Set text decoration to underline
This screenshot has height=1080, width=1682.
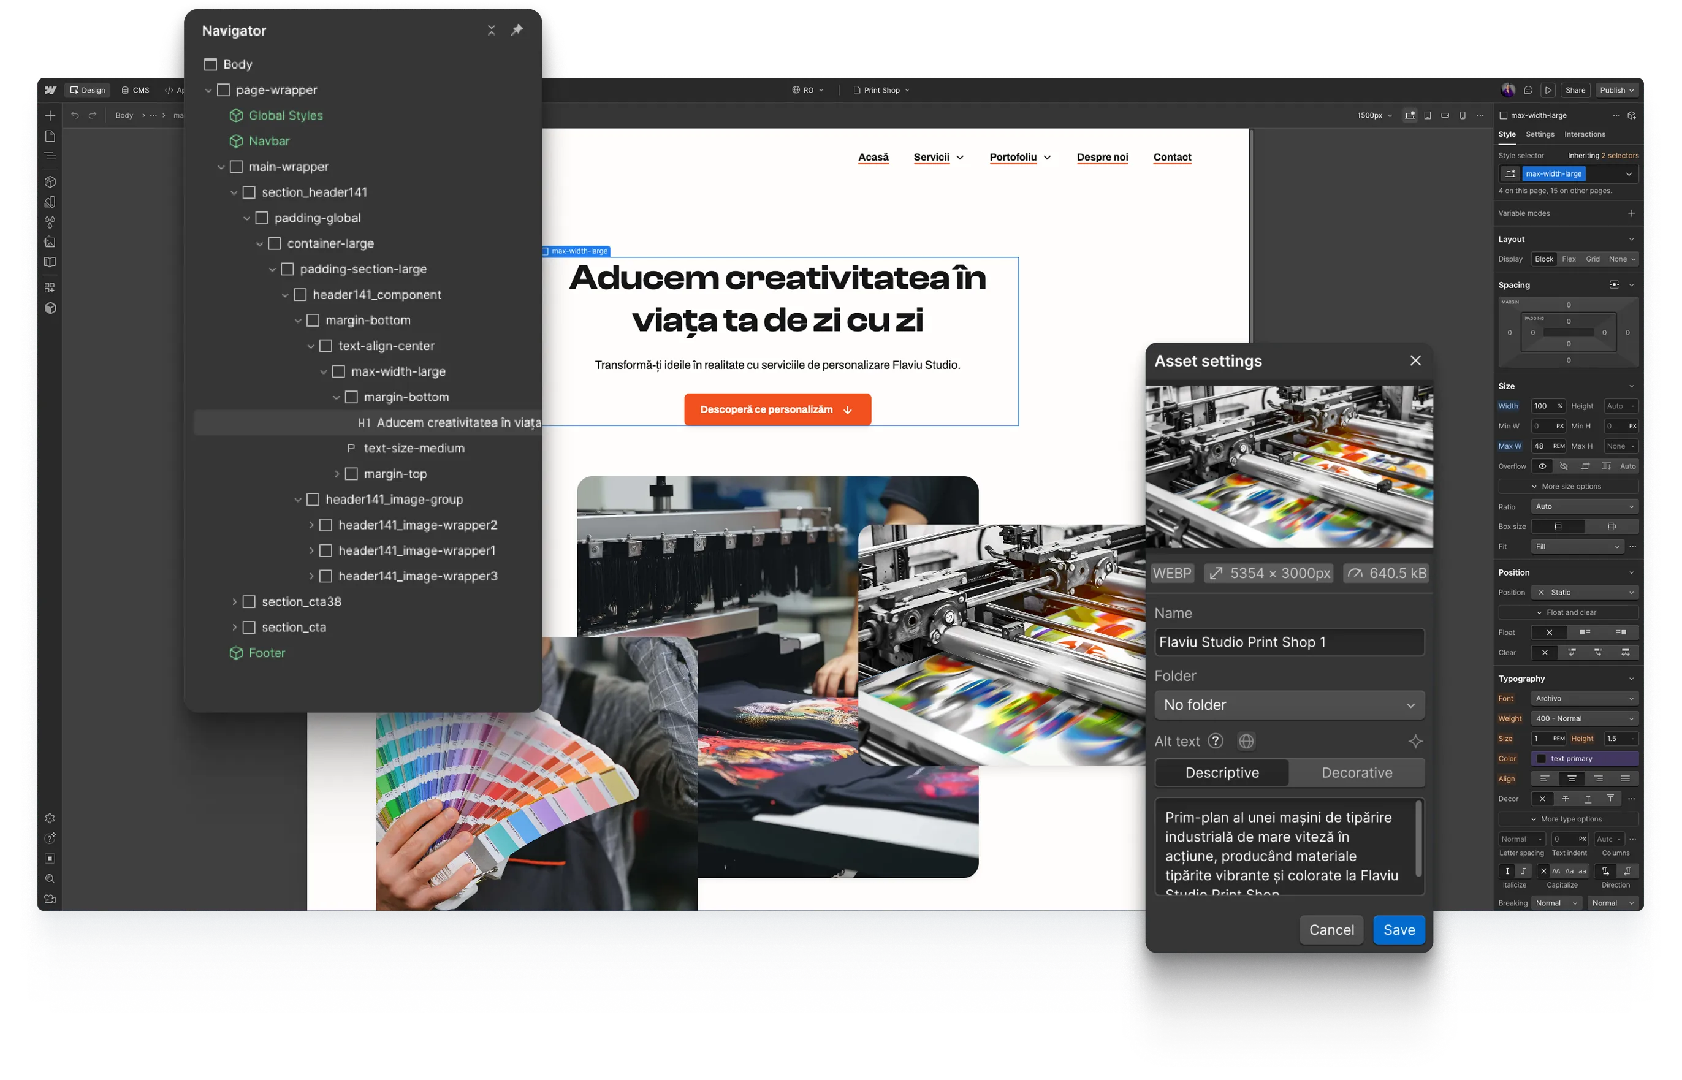click(x=1588, y=799)
